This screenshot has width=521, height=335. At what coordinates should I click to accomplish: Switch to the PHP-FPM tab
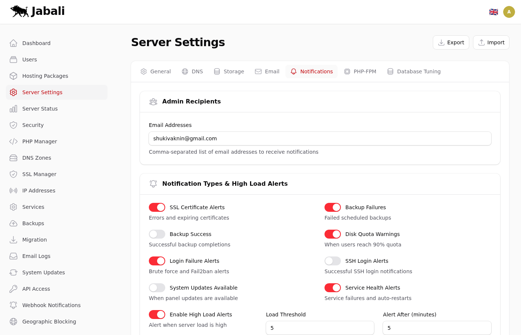tap(360, 71)
